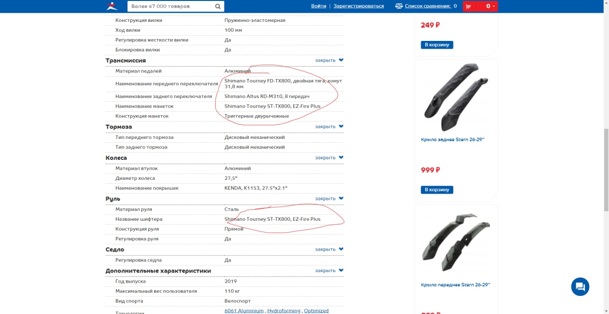Select the 'Конструкция вилки' label
The image size is (609, 314).
point(139,20)
